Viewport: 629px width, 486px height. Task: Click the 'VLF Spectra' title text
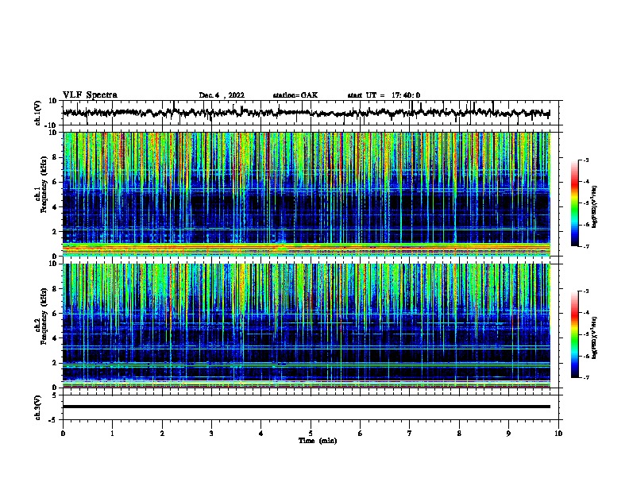click(90, 95)
